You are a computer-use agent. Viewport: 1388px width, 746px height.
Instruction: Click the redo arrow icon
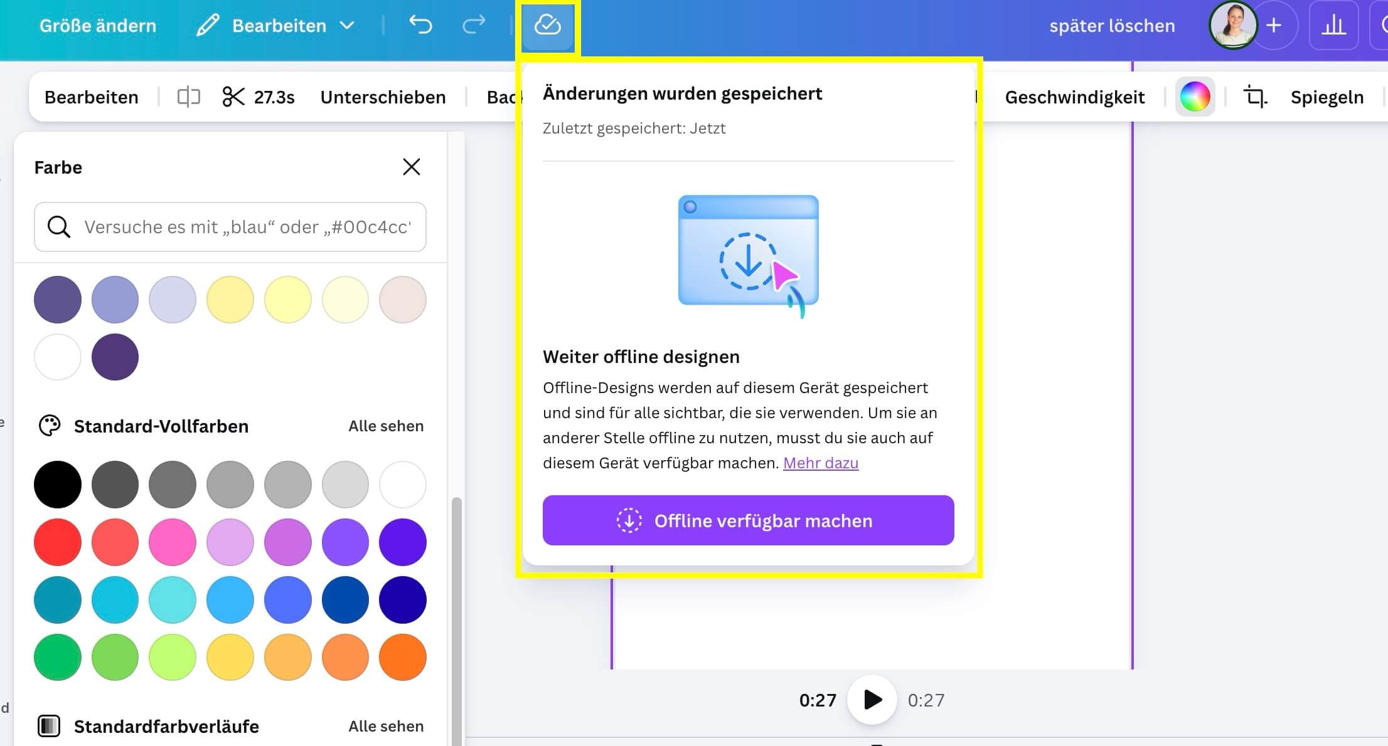[474, 26]
